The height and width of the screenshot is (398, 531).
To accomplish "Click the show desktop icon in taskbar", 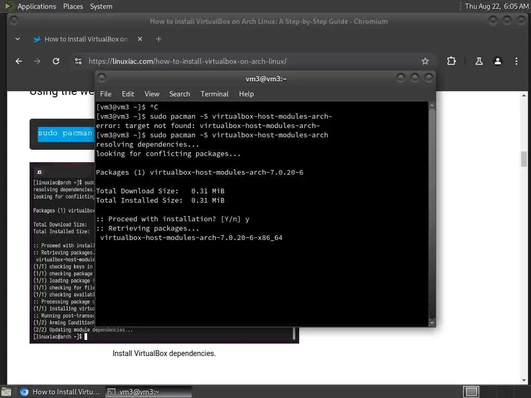I will 6,392.
